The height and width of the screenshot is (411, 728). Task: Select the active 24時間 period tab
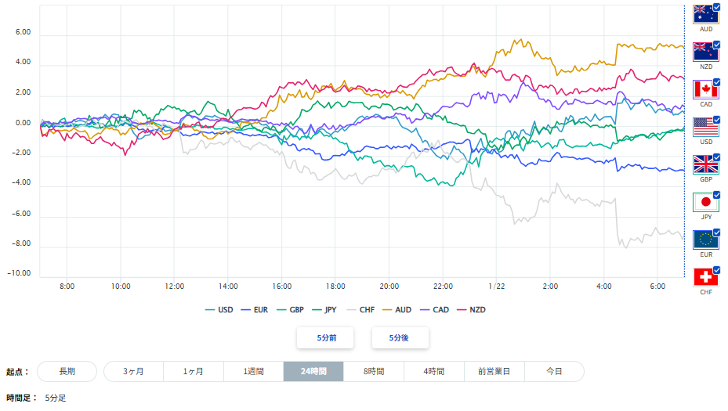(x=313, y=372)
